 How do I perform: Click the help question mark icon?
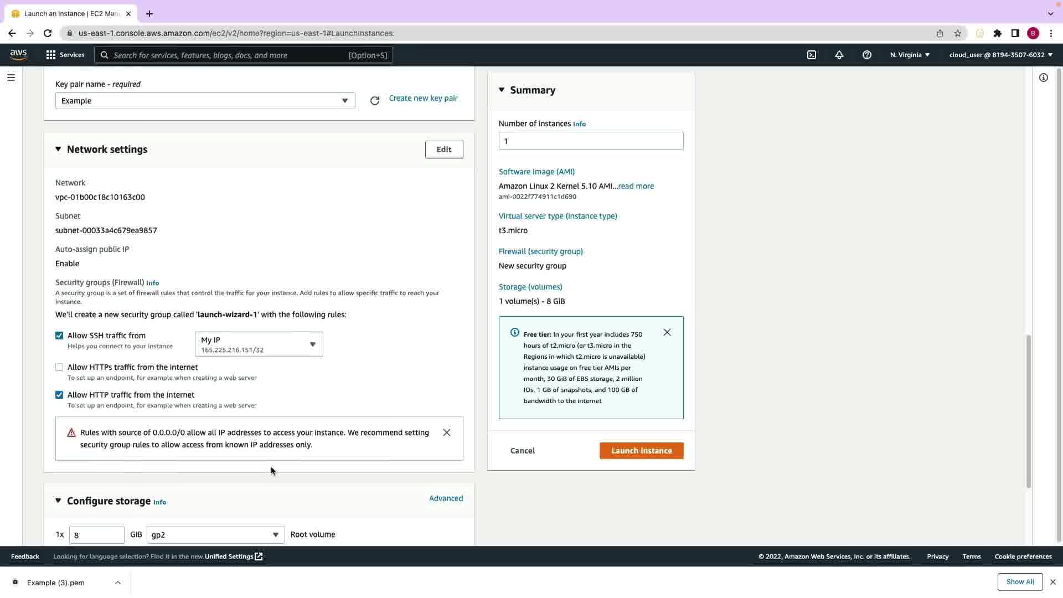coord(867,55)
